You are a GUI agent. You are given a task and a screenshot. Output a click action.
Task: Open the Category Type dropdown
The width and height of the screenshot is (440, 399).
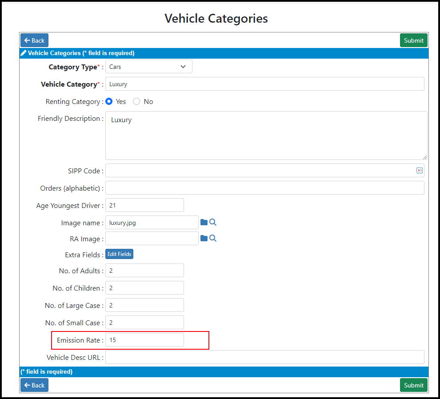(149, 67)
